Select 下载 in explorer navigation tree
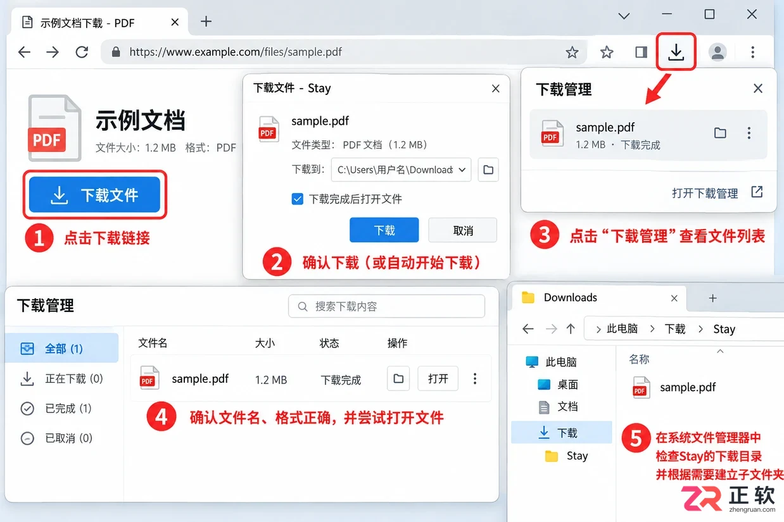Image resolution: width=784 pixels, height=522 pixels. coord(562,433)
